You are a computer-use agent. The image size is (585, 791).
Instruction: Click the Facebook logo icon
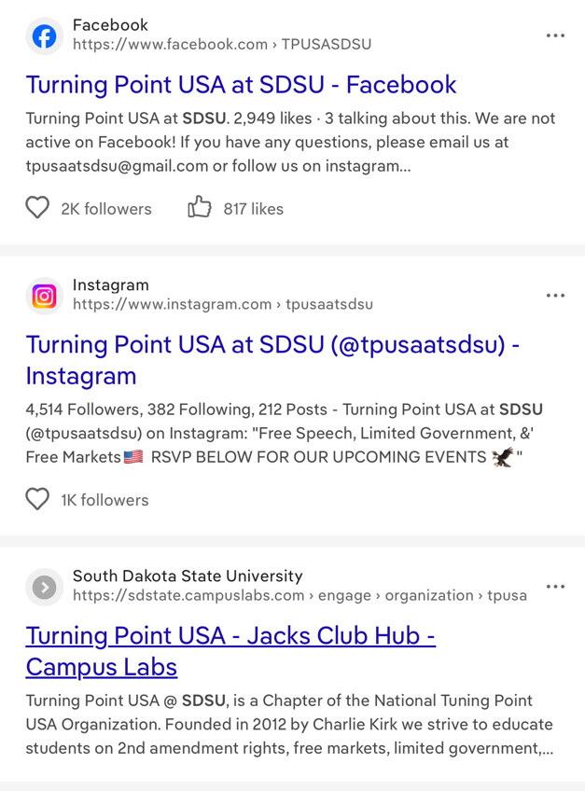tap(44, 35)
